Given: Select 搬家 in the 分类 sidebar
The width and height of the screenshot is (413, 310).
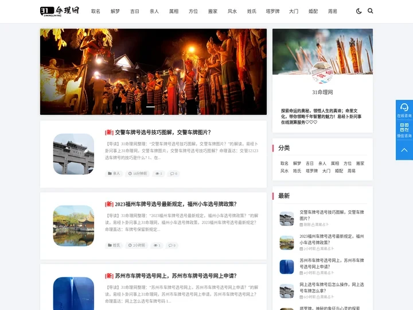Looking at the screenshot, I should coord(360,164).
